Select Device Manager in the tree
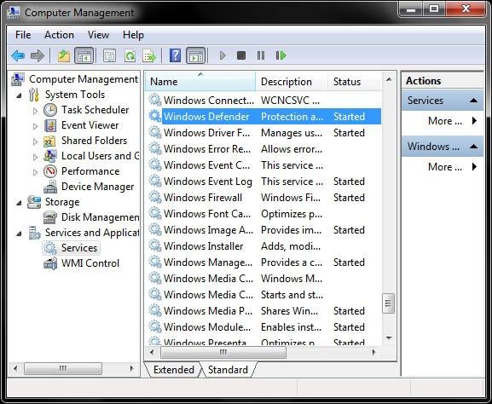Image resolution: width=492 pixels, height=404 pixels. point(97,187)
